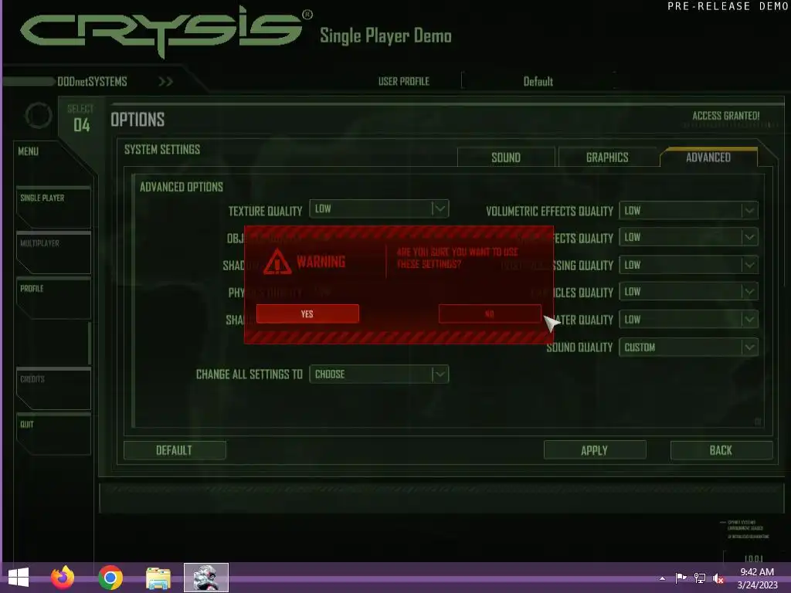Open the Credits menu item
The width and height of the screenshot is (791, 593).
tap(53, 389)
